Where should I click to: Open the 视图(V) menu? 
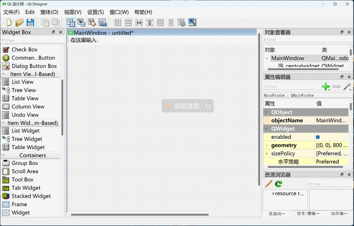click(73, 12)
